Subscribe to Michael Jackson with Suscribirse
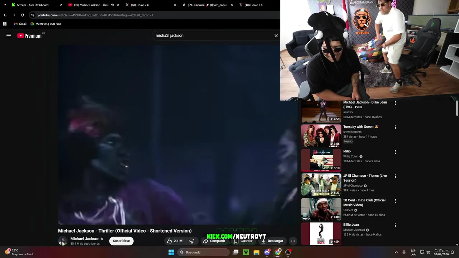Screen dimensions: 459x258 coord(121,241)
